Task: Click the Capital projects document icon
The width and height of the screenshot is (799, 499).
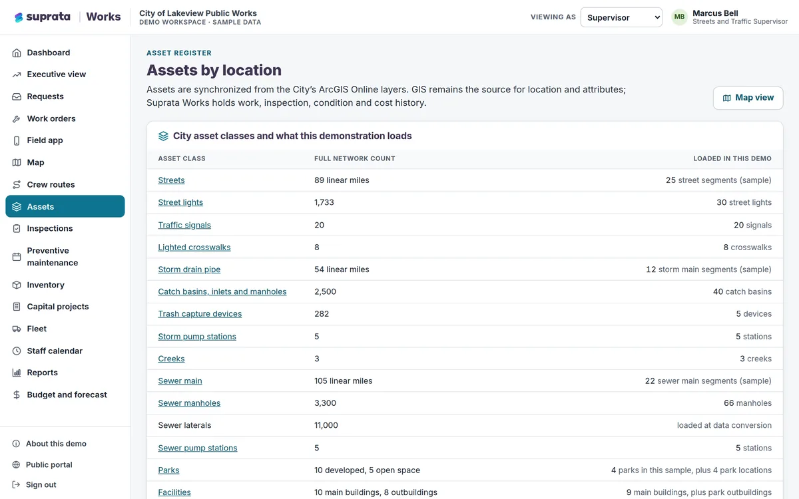Action: click(x=17, y=307)
